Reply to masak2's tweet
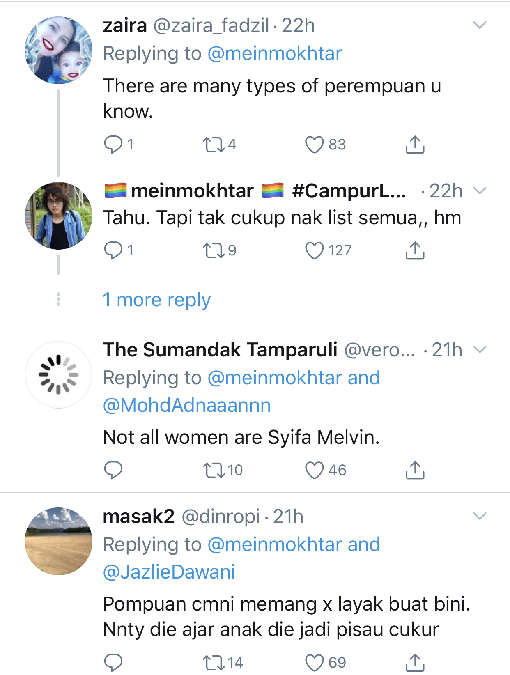Viewport: 510px width, 675px height. (113, 662)
